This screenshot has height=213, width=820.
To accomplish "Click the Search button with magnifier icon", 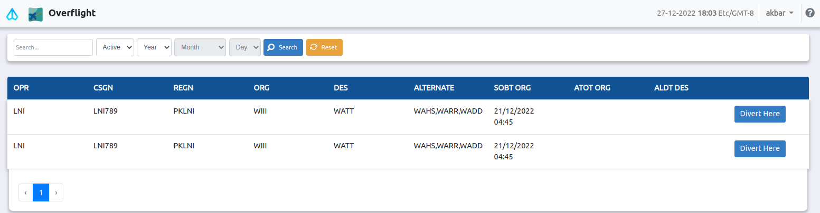I will coord(283,47).
